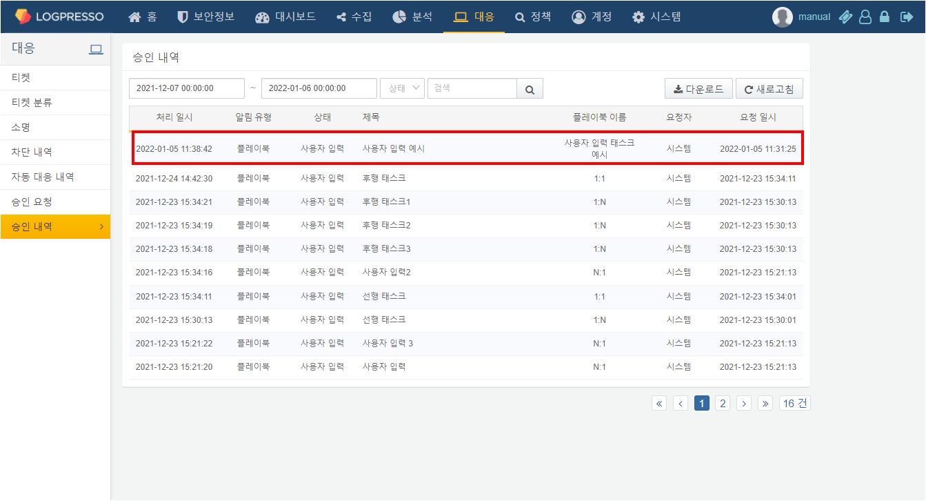Click the logout icon
Image resolution: width=926 pixels, height=501 pixels.
pos(907,17)
